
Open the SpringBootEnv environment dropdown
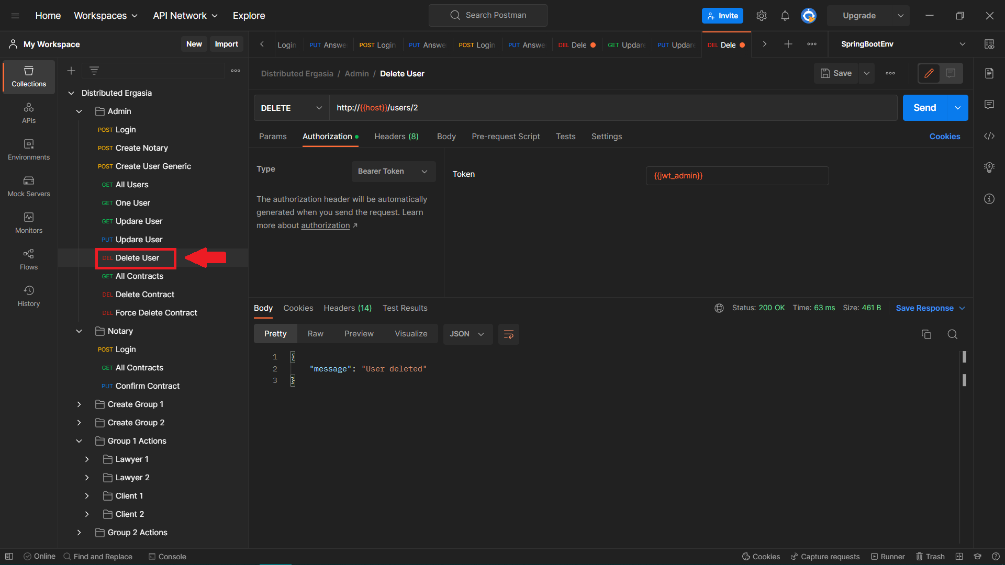tap(903, 44)
